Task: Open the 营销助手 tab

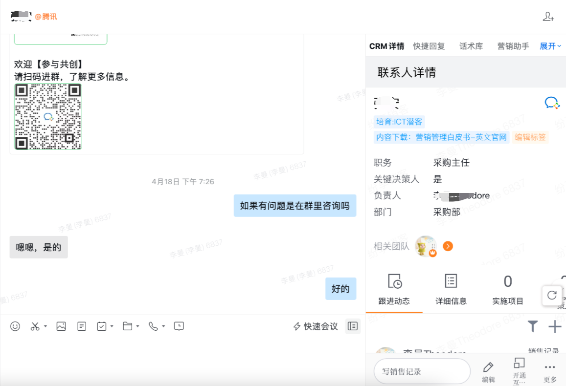Action: tap(513, 46)
